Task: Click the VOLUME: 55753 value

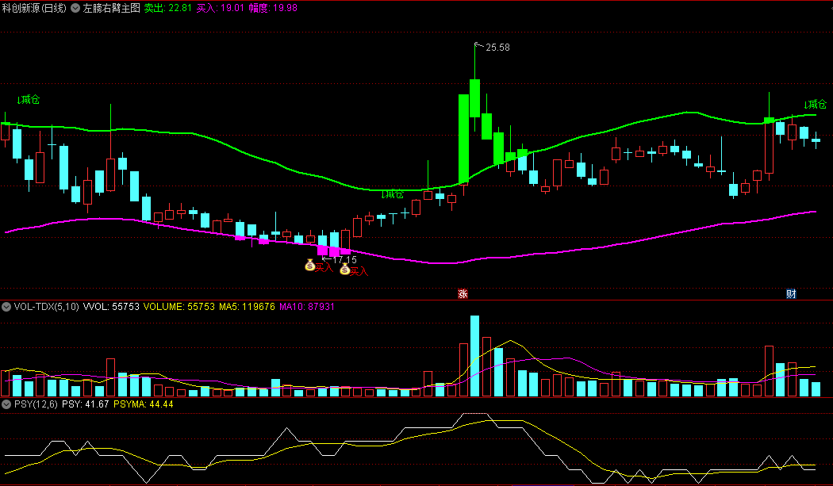Action: point(179,307)
